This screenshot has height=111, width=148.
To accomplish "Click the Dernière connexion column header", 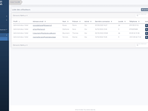I will pyautogui.click(x=102, y=22).
